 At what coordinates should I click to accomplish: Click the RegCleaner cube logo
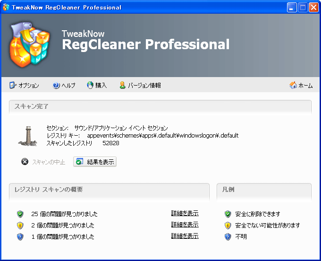pyautogui.click(x=30, y=45)
